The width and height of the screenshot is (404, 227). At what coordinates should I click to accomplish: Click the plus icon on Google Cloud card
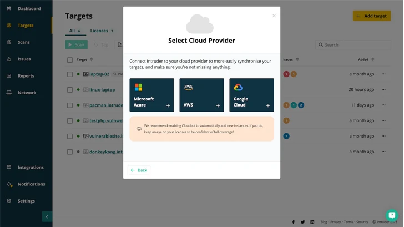pos(268,105)
